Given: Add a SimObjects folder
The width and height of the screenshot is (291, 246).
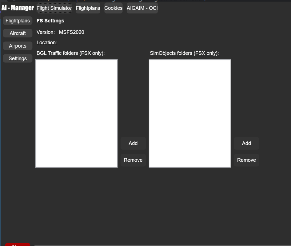Looking at the screenshot, I should [x=246, y=143].
